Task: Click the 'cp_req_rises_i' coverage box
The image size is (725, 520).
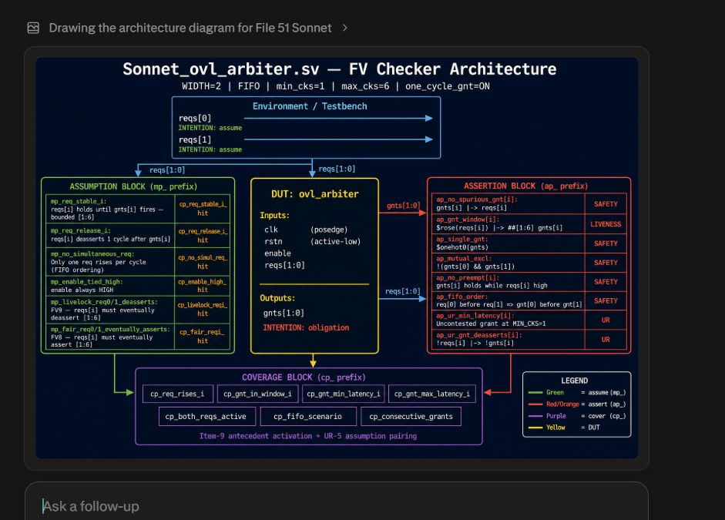Action: (178, 394)
